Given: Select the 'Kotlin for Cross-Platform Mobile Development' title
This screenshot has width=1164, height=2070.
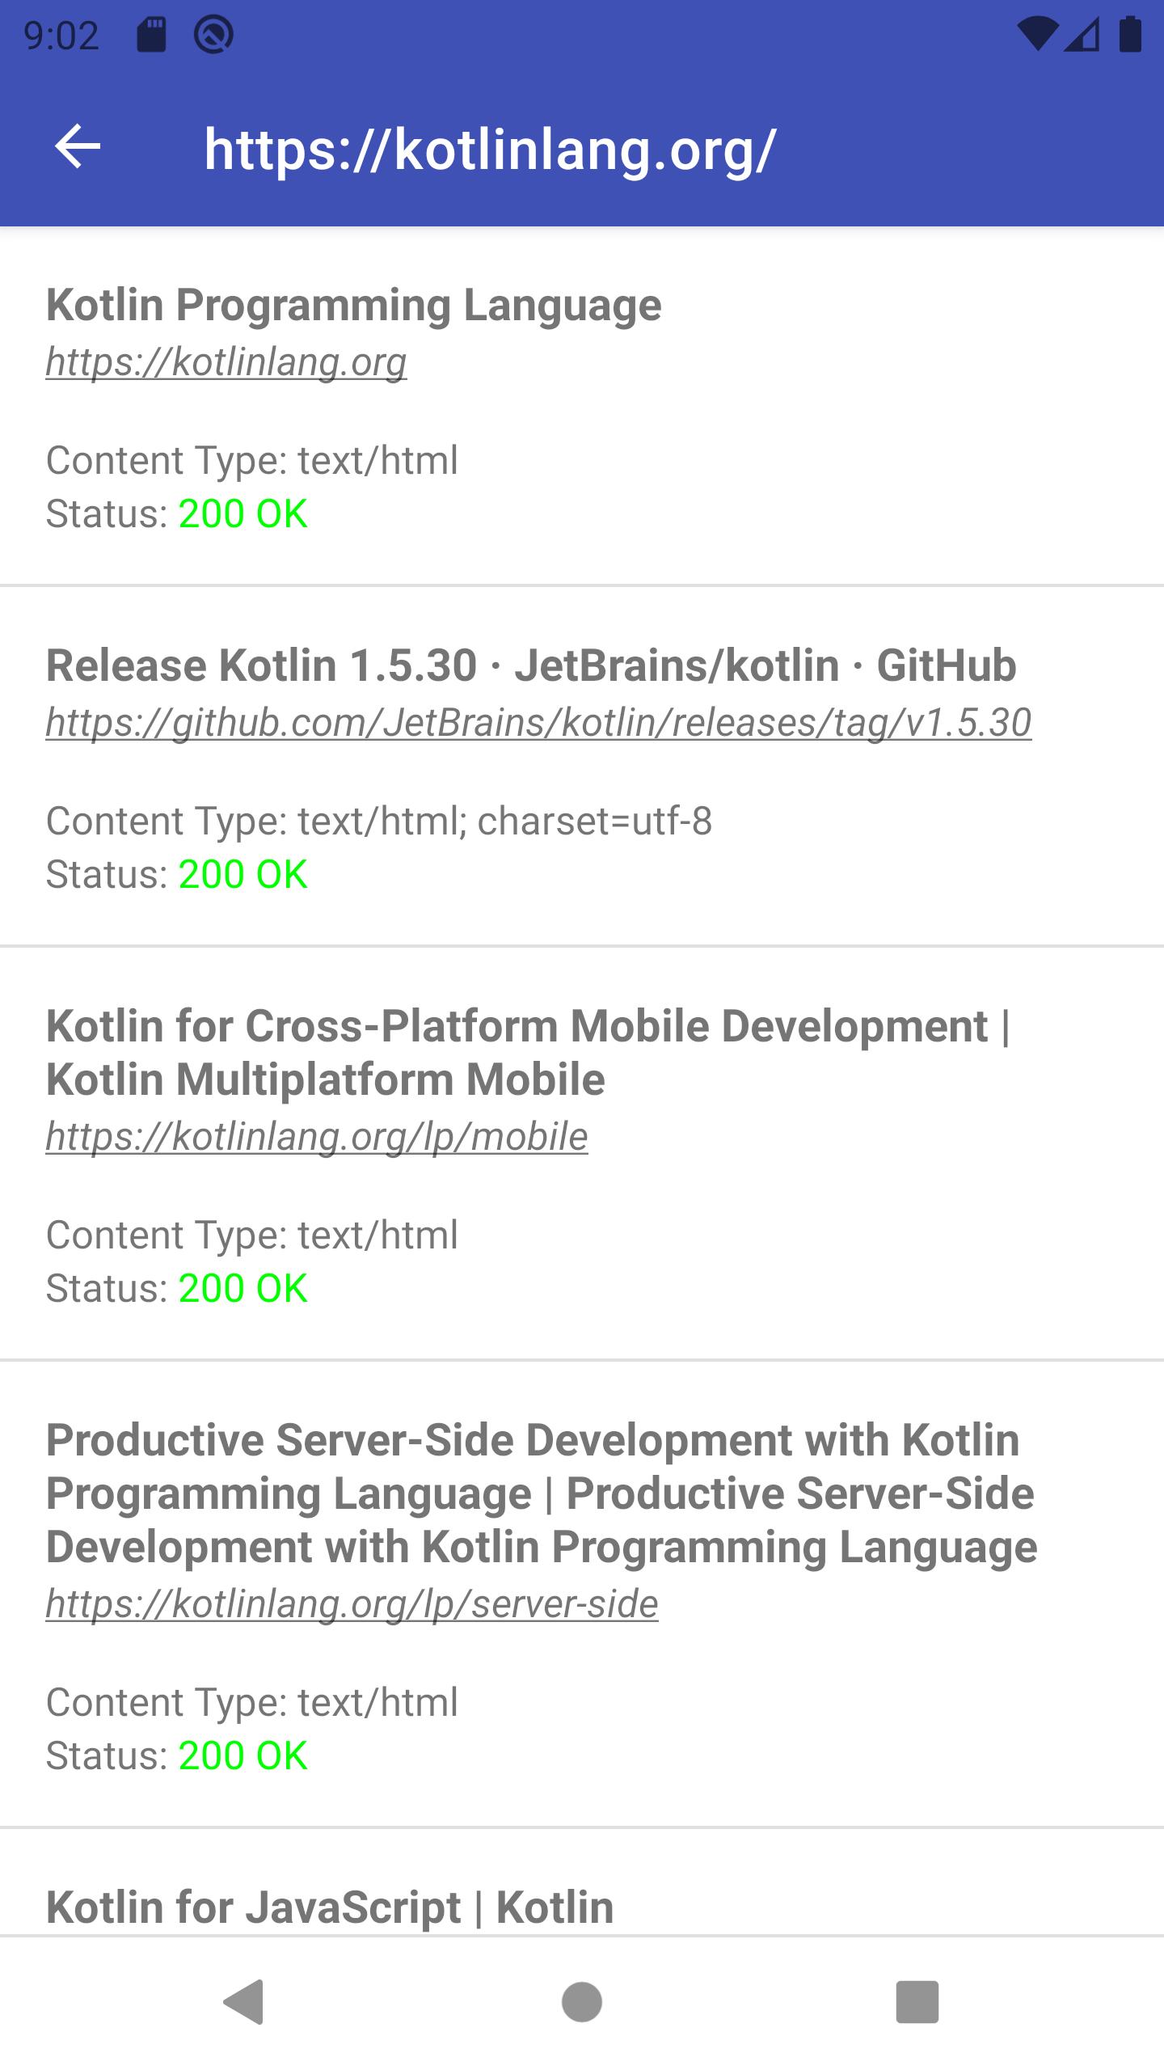Looking at the screenshot, I should pos(528,1052).
